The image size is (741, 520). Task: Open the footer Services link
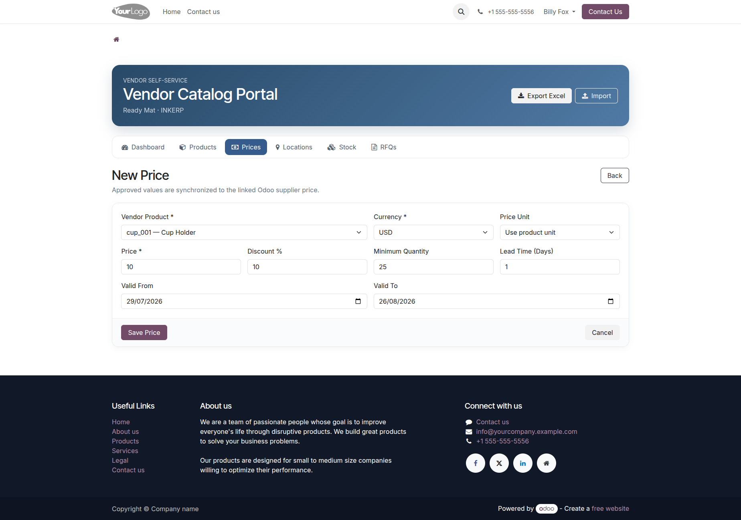[125, 451]
